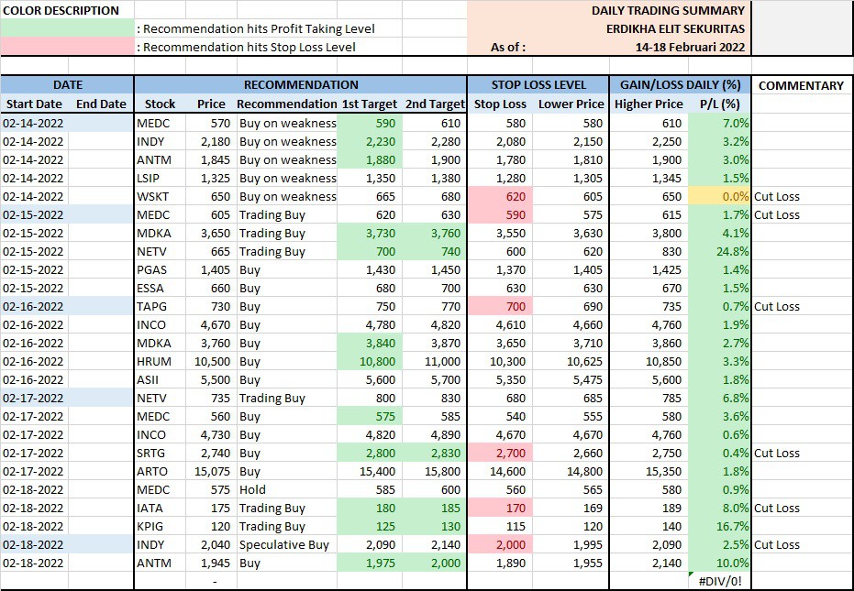
Task: Select the ARTO price cell 15,075
Action: pyautogui.click(x=205, y=471)
